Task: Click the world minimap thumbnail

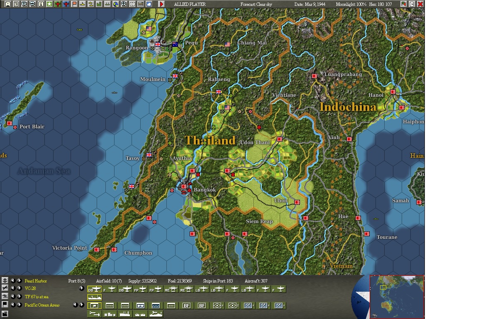Action: [397, 297]
